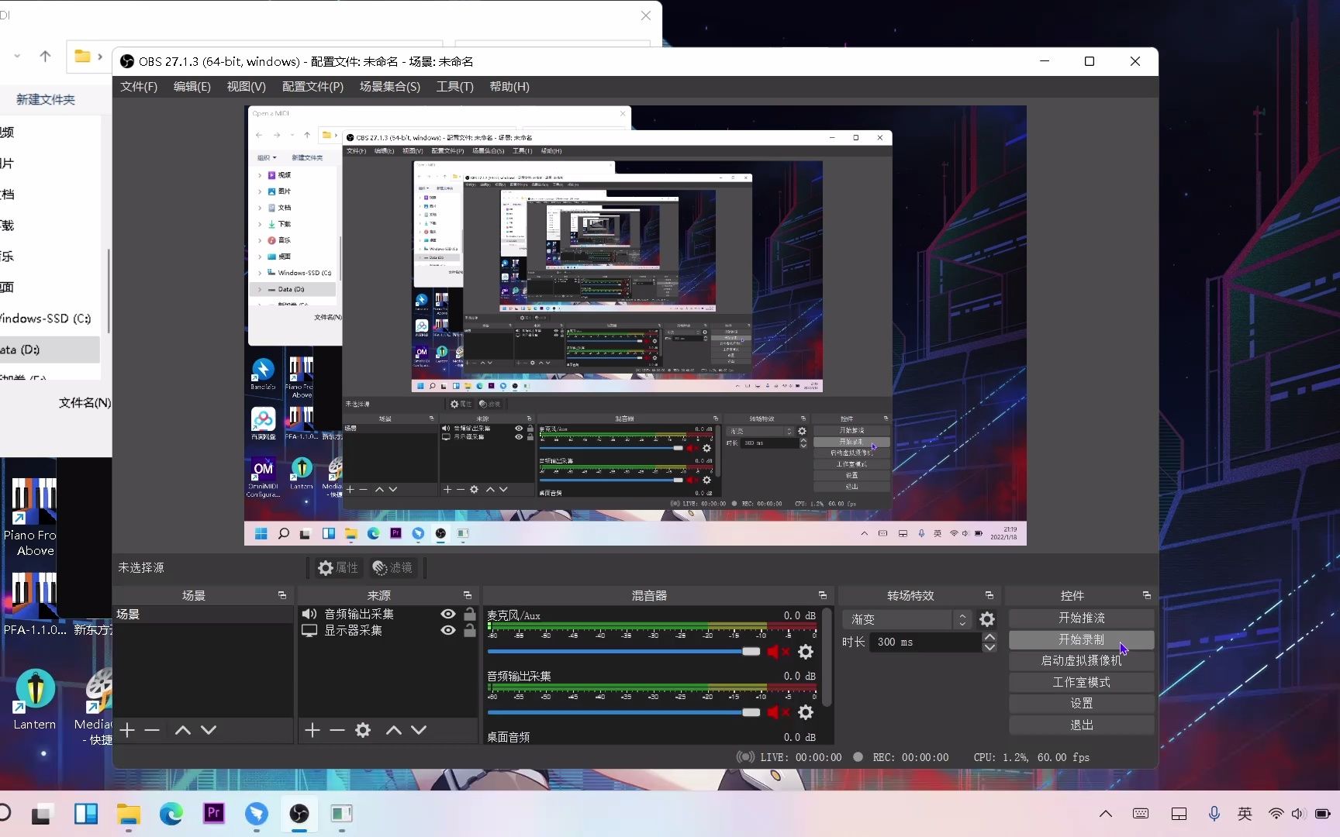Move source down in the Sources panel
Viewport: 1340px width, 837px height.
coord(419,730)
